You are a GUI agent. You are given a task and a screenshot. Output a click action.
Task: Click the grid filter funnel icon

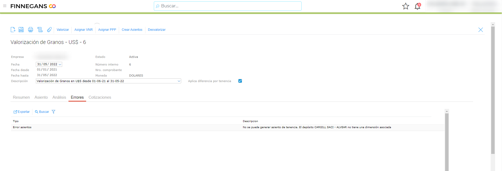53,112
